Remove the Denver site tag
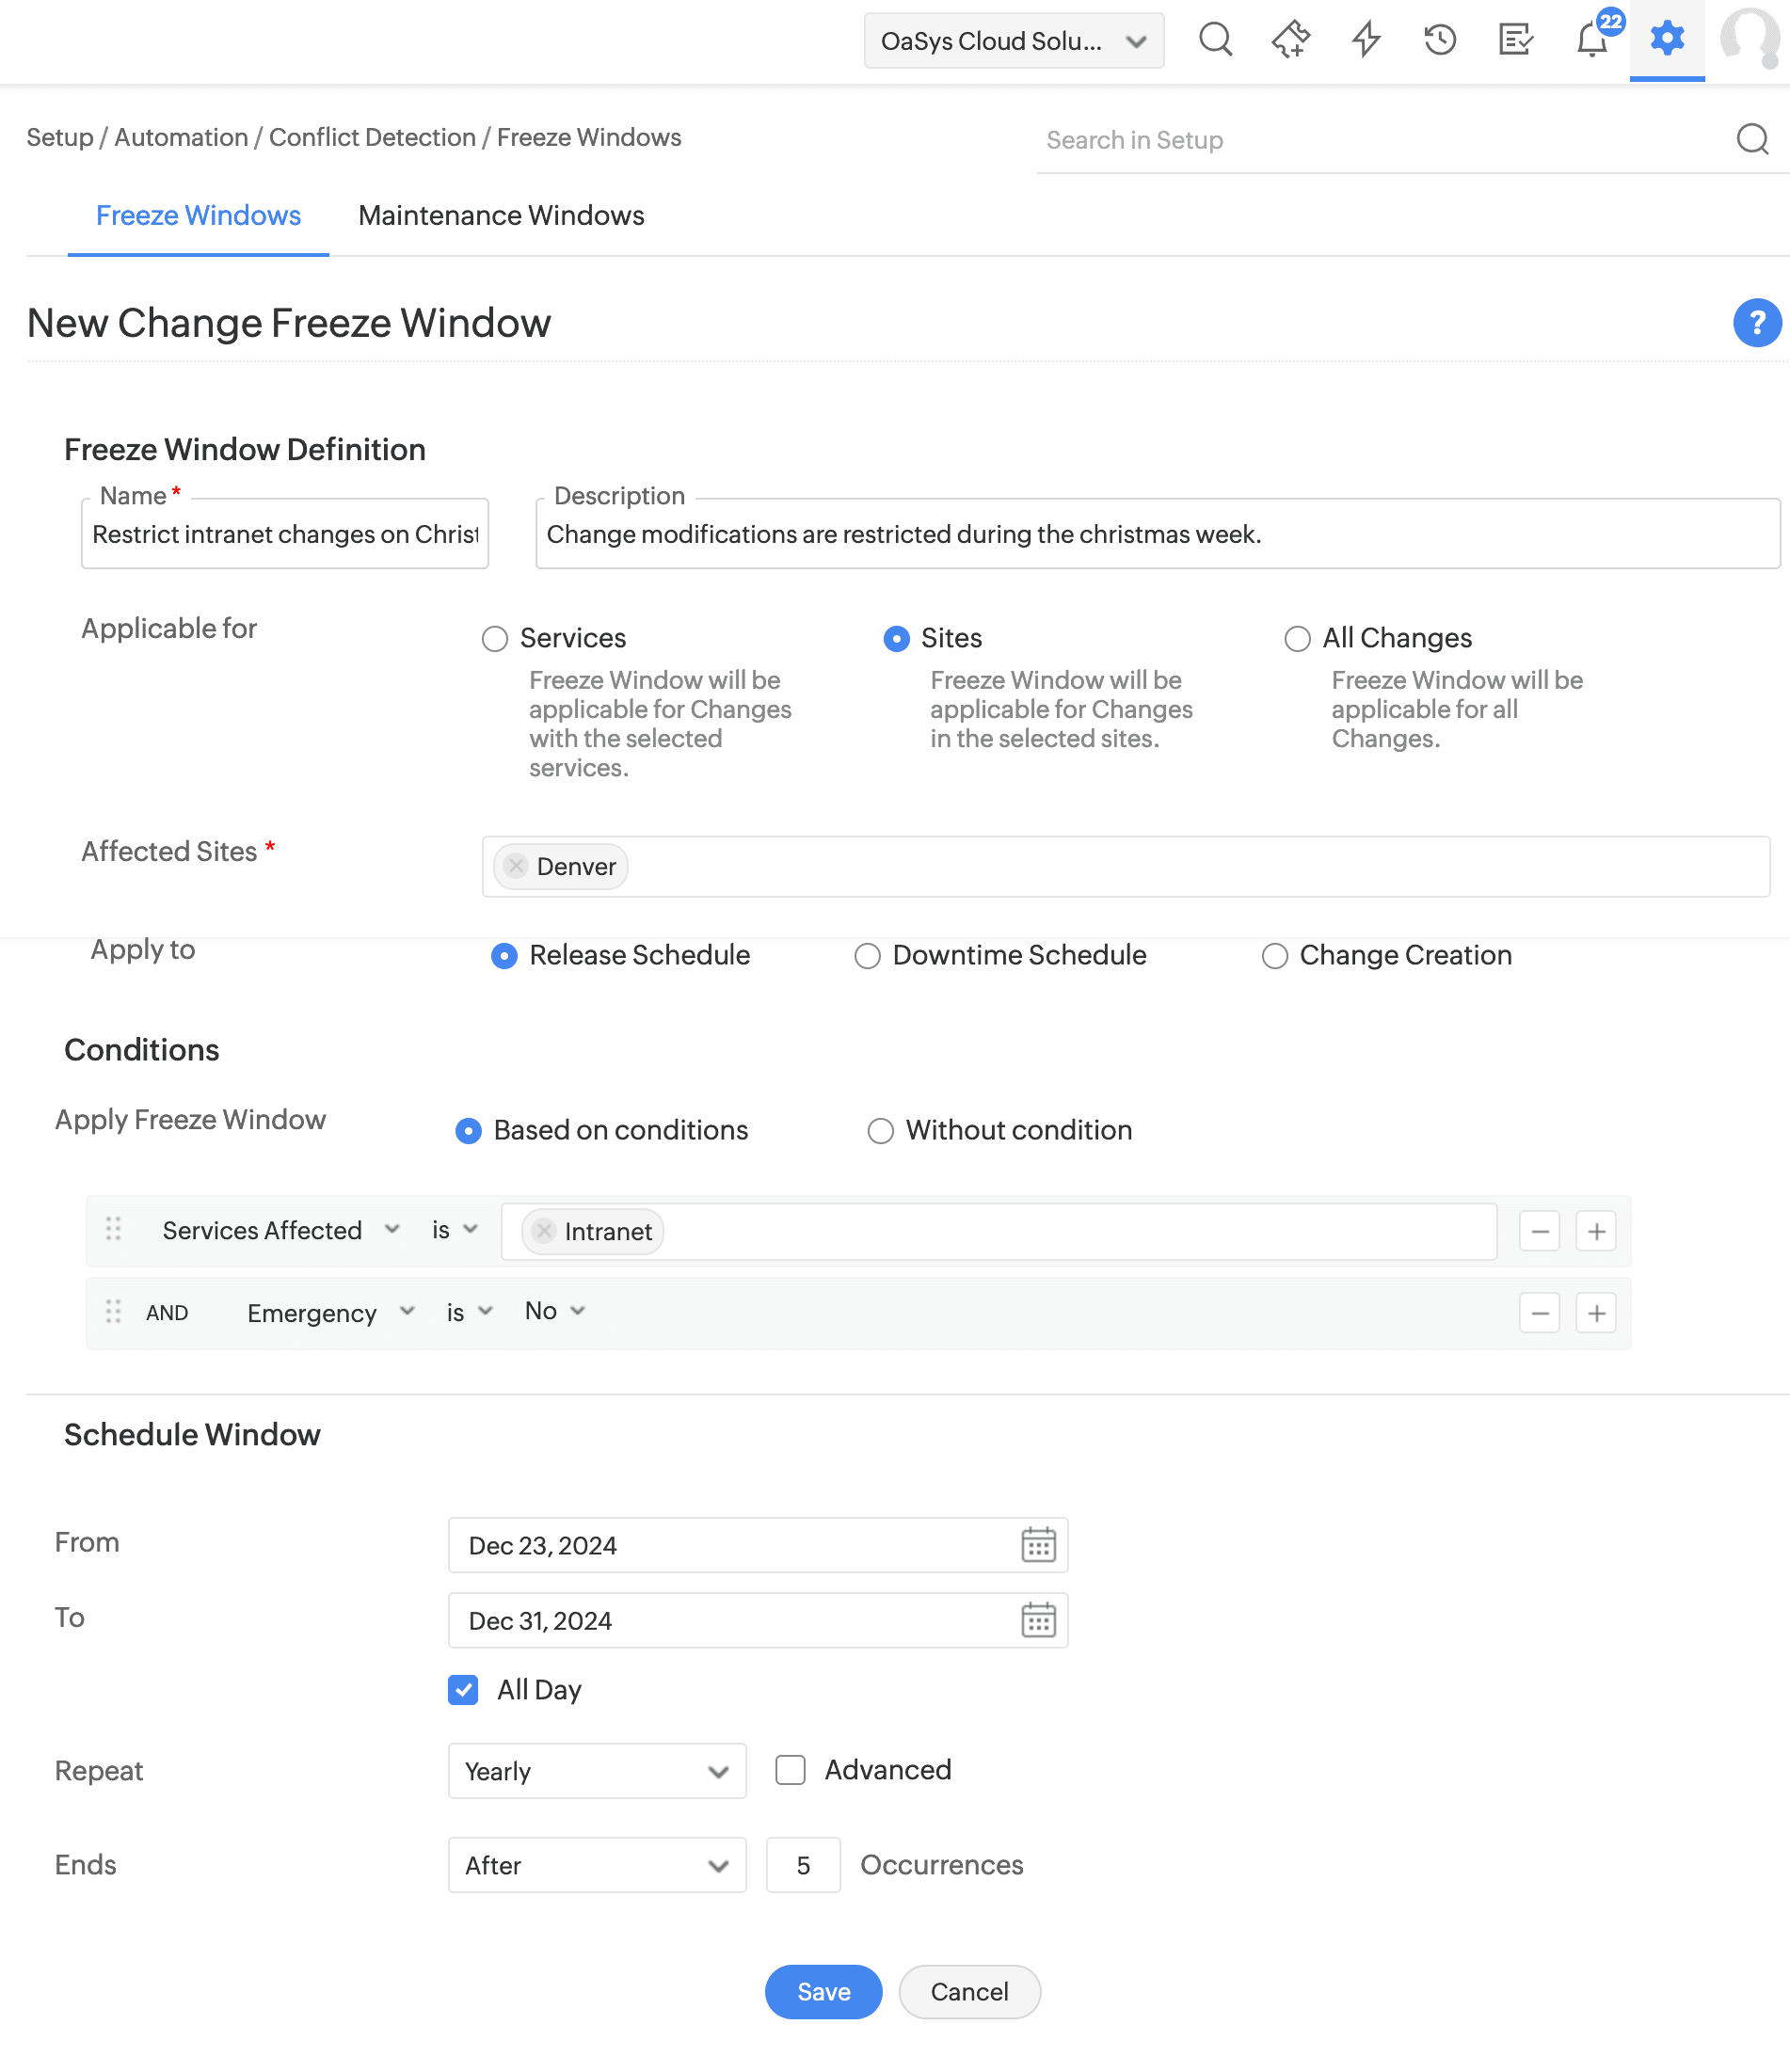This screenshot has height=2072, width=1790. pos(516,866)
